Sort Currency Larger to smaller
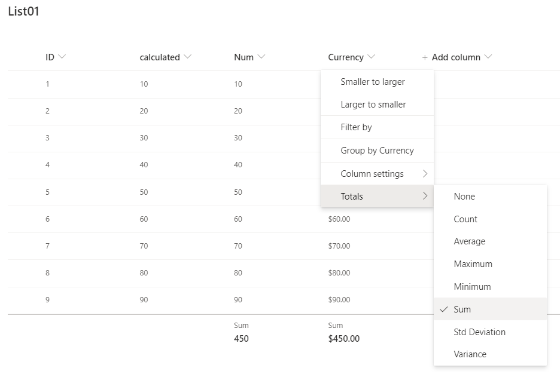The width and height of the screenshot is (560, 377). coord(373,105)
